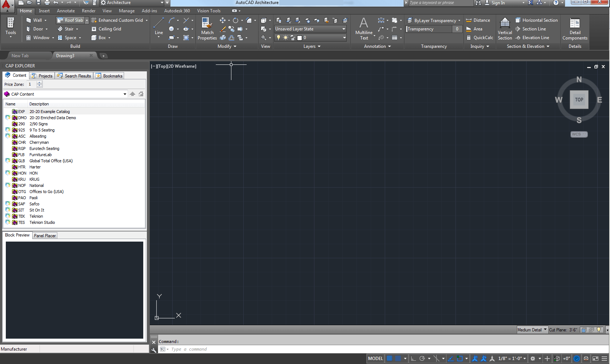Select the Line drawing tool
Viewport: 610px width, 364px height.
[158, 26]
